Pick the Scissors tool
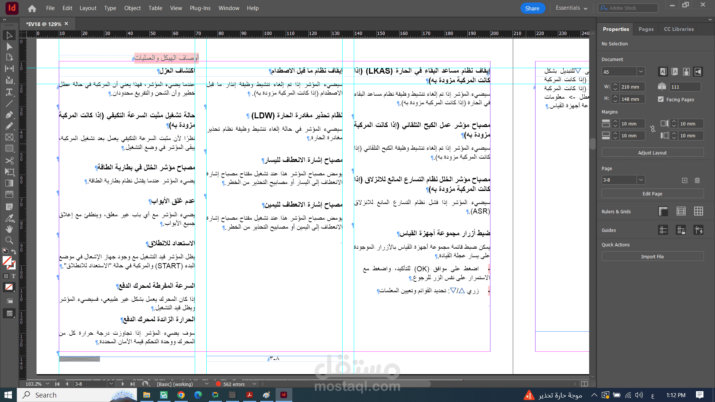Viewport: 715px width, 402px height. [x=9, y=160]
